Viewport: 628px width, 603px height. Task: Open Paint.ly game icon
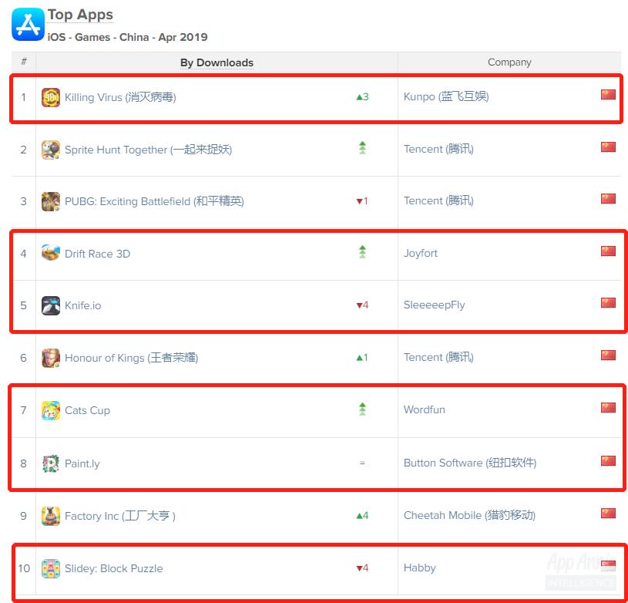pos(51,463)
